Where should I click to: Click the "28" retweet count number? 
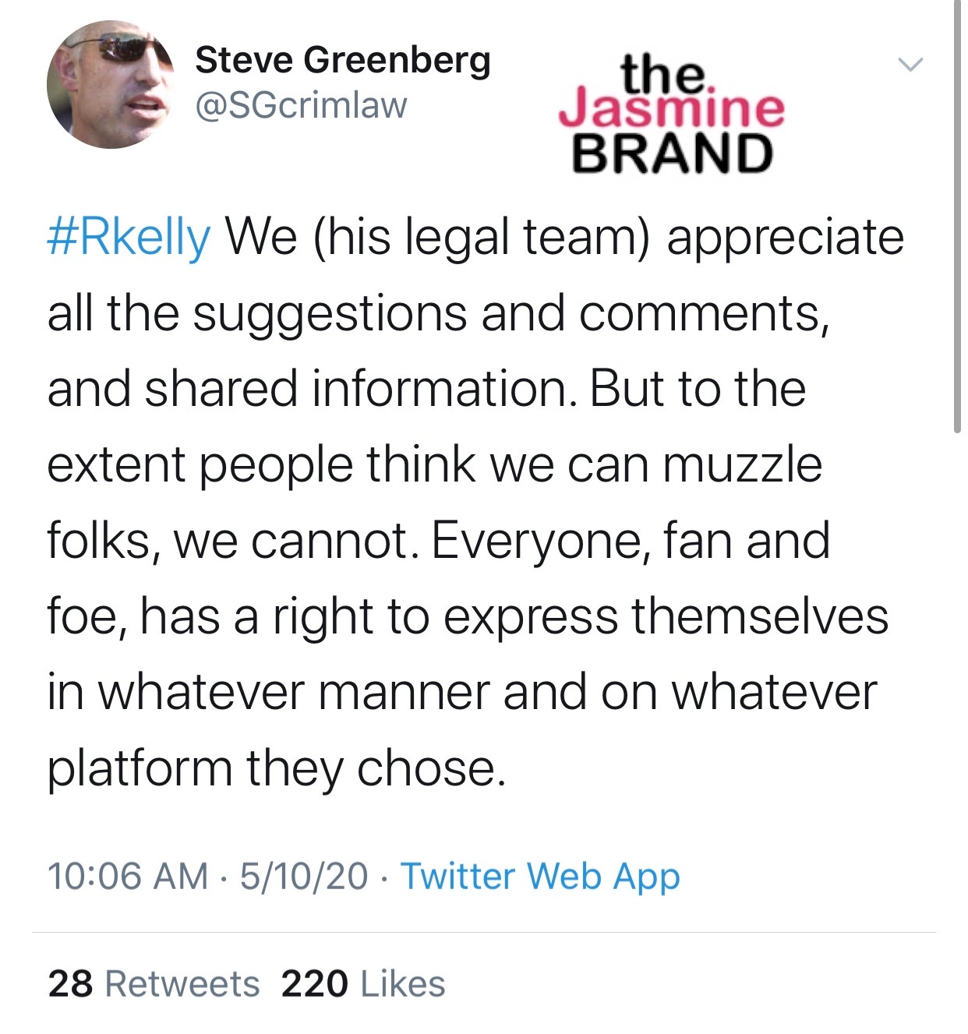click(70, 984)
